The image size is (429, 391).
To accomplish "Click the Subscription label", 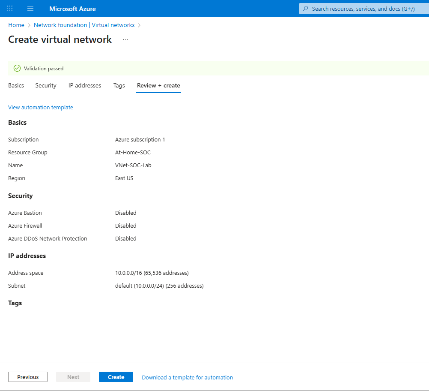I will (x=23, y=139).
